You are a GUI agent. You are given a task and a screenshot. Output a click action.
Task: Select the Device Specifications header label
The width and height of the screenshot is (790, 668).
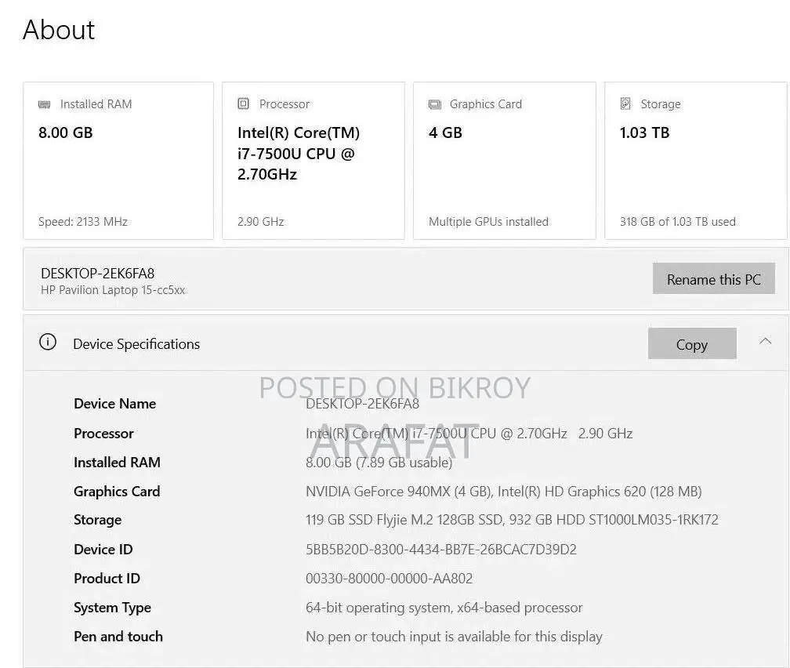click(136, 344)
